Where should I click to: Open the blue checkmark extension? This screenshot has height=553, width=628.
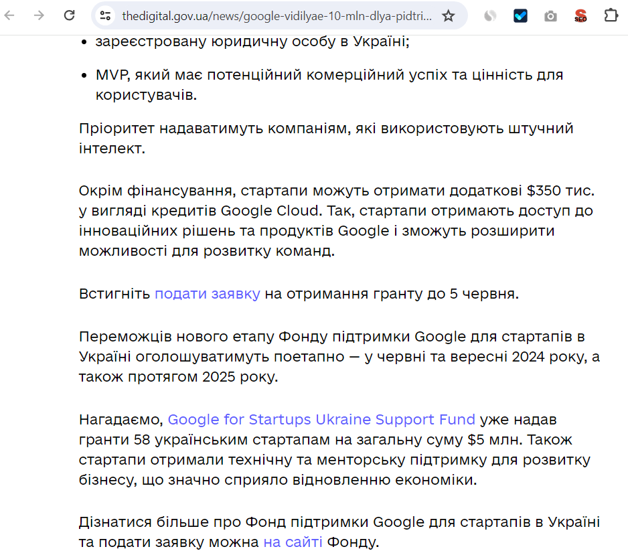(520, 15)
